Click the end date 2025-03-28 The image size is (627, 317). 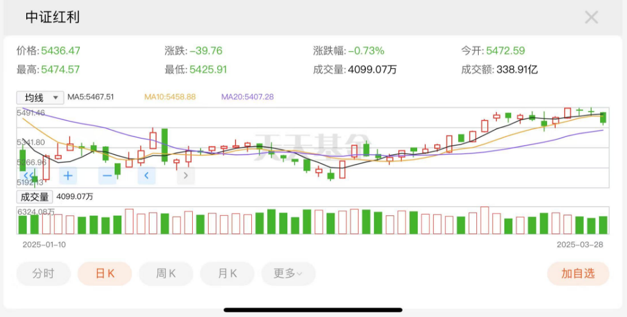coord(580,244)
